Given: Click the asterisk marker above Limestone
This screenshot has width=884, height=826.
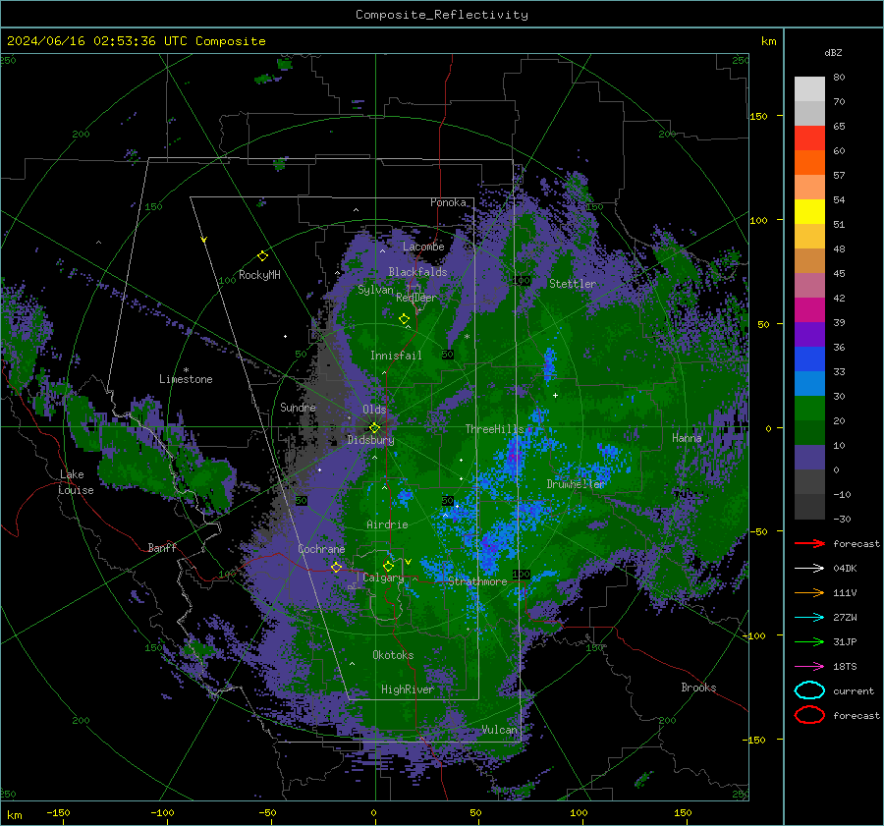Looking at the screenshot, I should tap(186, 370).
